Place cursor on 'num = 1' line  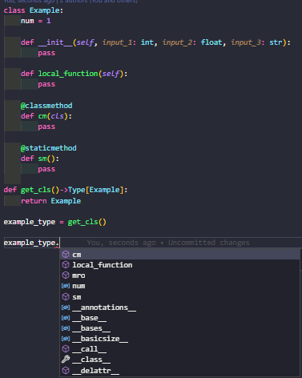coord(36,21)
